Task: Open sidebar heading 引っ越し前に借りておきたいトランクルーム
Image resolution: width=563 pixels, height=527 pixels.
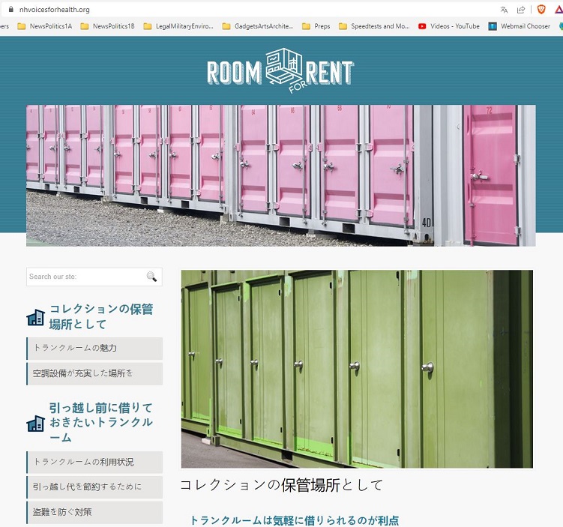Action: 101,423
